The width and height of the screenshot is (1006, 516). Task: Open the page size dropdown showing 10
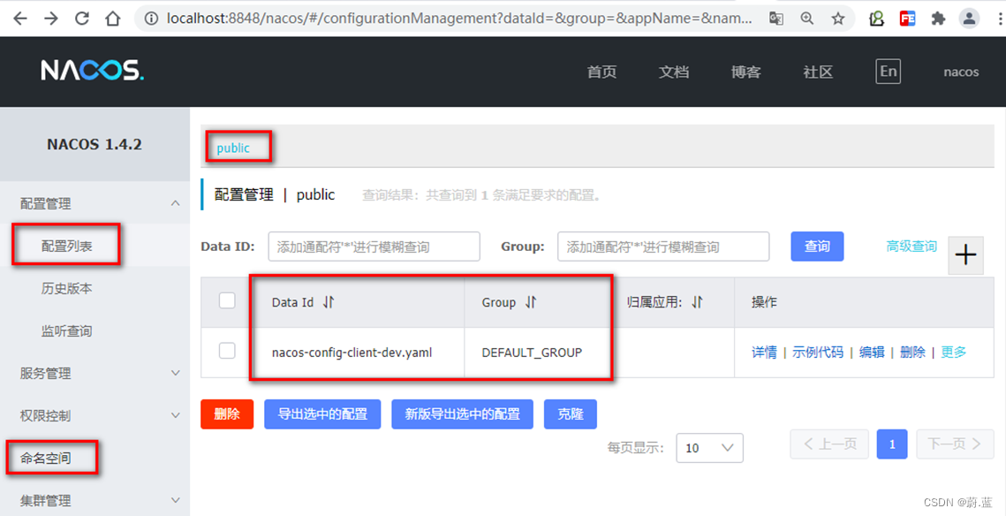[x=709, y=448]
